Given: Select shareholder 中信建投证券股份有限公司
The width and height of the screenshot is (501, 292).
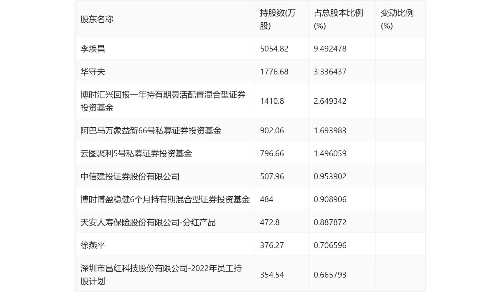Looking at the screenshot, I should [x=130, y=176].
